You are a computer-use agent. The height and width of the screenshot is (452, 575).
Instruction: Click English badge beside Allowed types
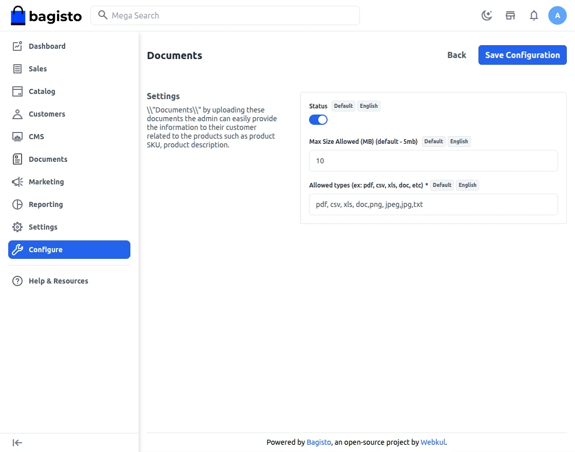tap(468, 185)
